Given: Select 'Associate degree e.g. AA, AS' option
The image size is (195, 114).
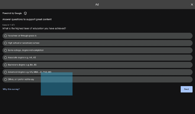Looking at the screenshot, I should point(97,58).
